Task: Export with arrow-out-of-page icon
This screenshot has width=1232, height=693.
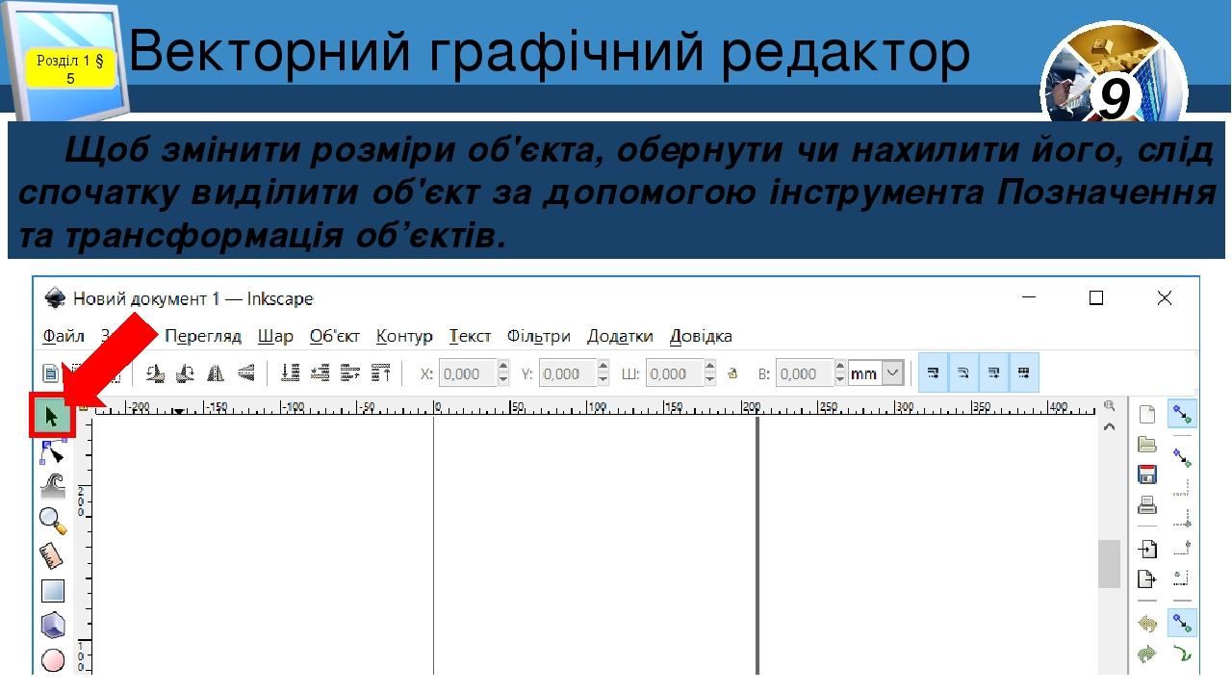Action: [x=1147, y=578]
